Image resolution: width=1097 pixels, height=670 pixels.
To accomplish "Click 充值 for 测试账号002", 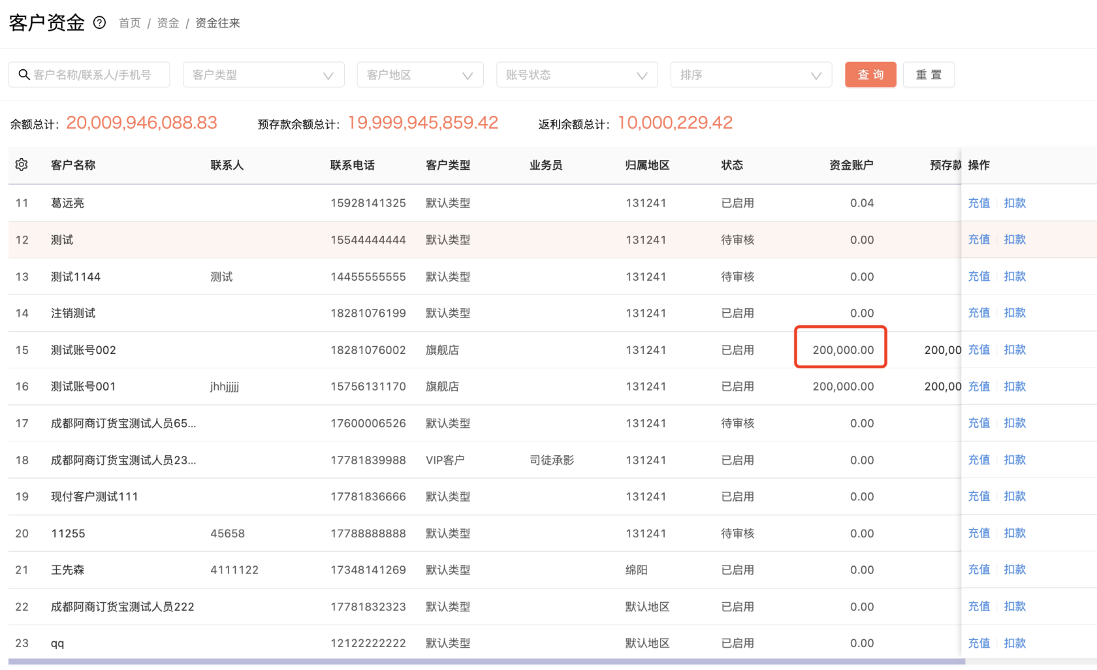I will (x=979, y=349).
